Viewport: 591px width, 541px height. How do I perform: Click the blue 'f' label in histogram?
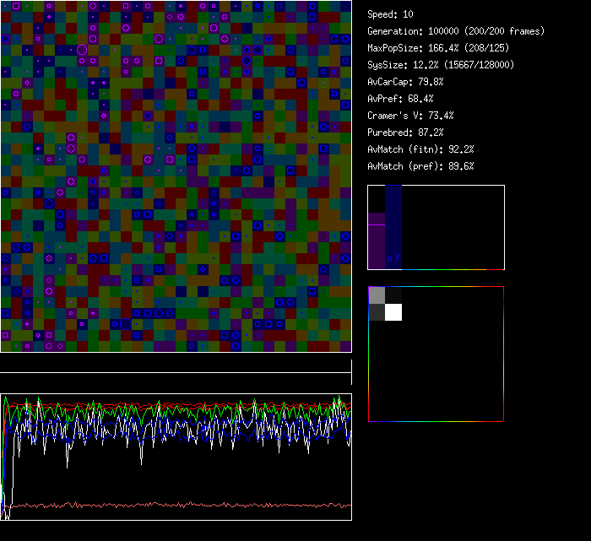click(398, 257)
